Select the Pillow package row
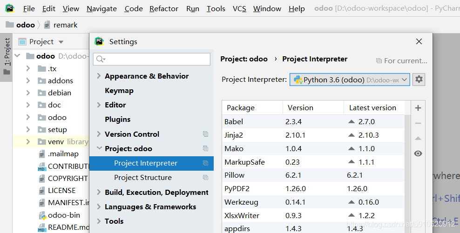Viewport: 460px width, 233px height. pyautogui.click(x=313, y=175)
